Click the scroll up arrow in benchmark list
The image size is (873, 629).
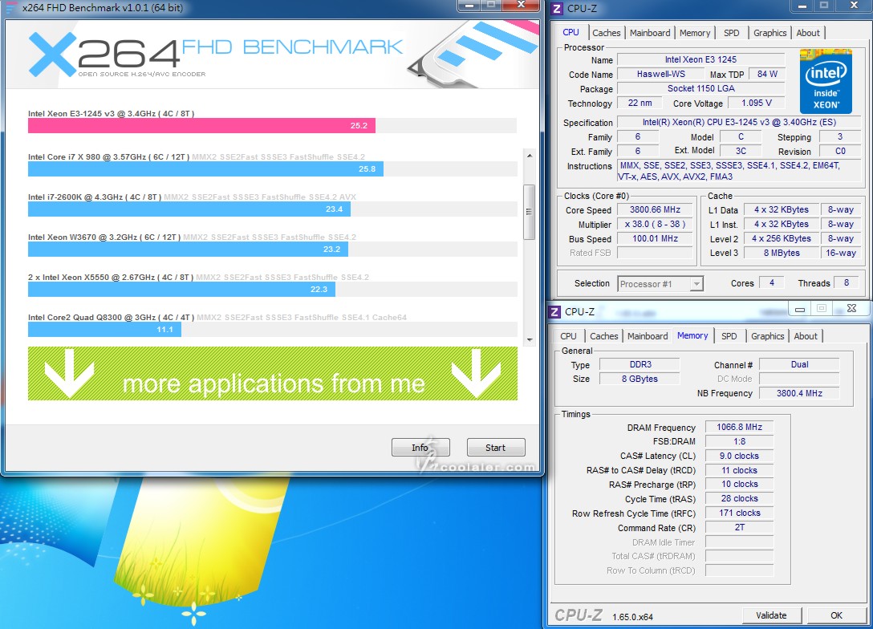[530, 156]
